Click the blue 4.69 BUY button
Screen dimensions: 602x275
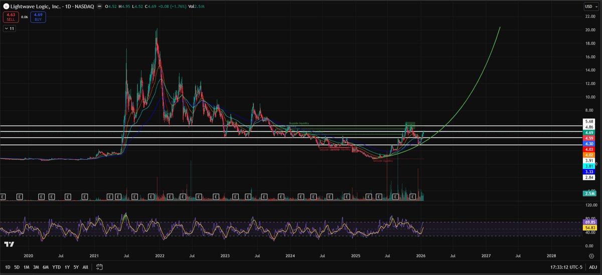click(x=37, y=17)
